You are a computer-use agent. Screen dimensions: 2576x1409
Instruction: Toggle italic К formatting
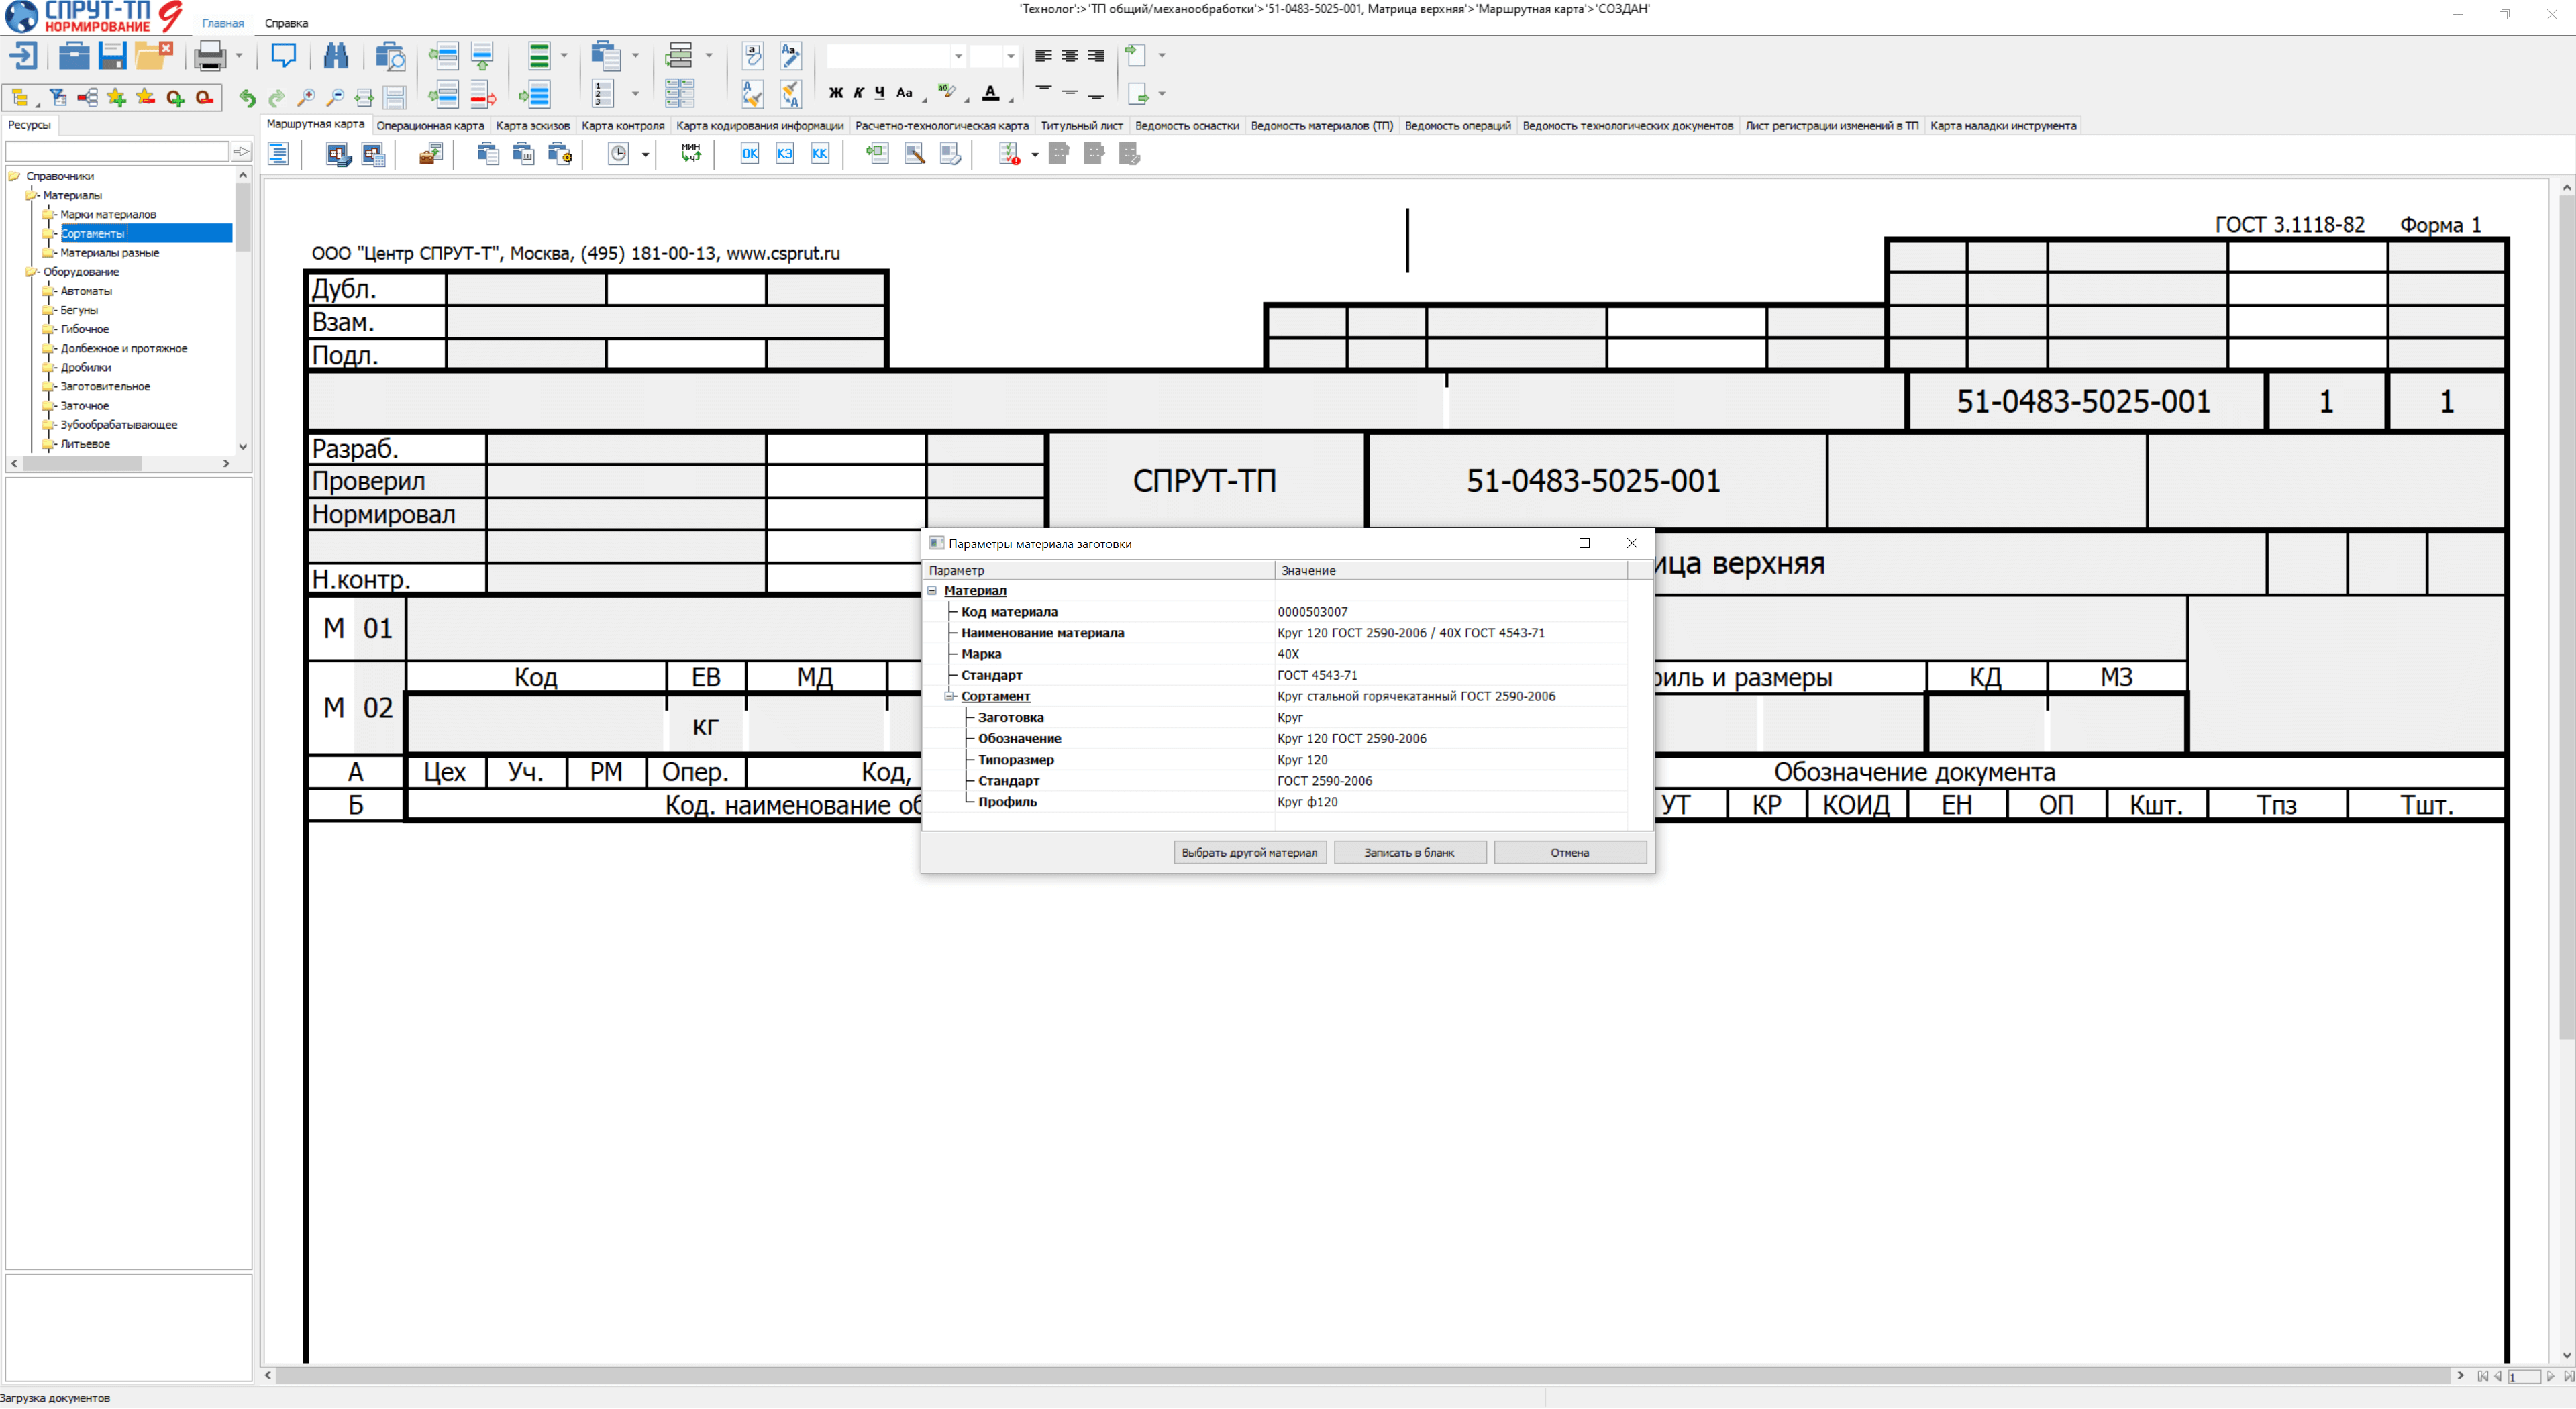pyautogui.click(x=858, y=93)
